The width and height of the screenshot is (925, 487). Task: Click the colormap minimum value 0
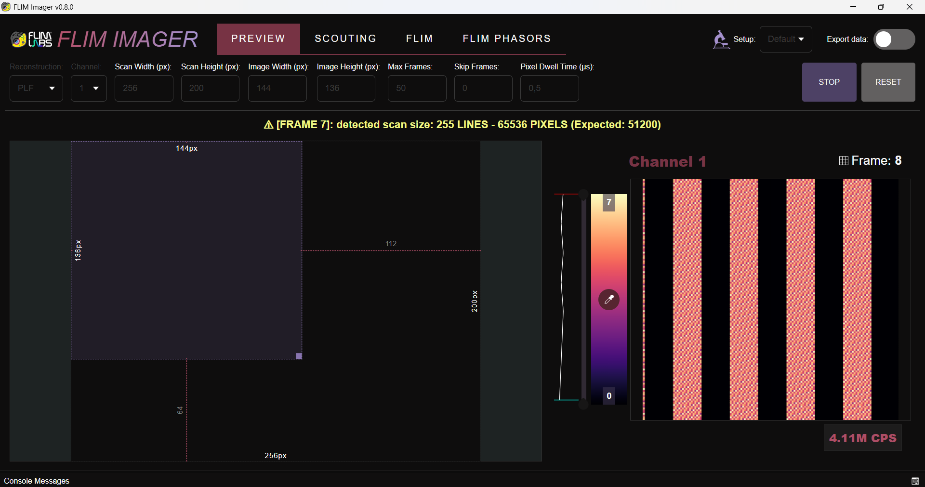(x=609, y=396)
